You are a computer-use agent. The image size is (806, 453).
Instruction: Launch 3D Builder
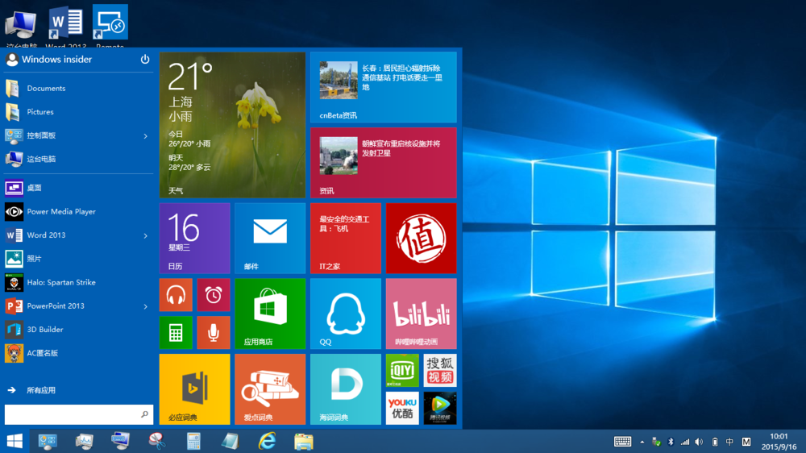click(x=79, y=330)
